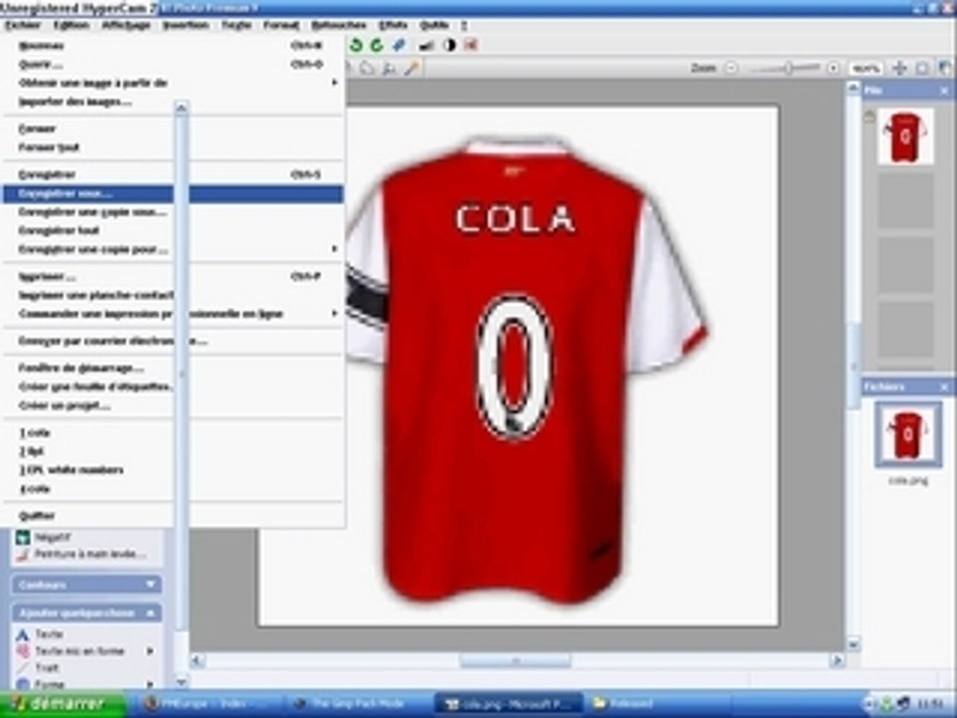The image size is (957, 718).
Task: Click the zoom out minus button
Action: tap(731, 69)
